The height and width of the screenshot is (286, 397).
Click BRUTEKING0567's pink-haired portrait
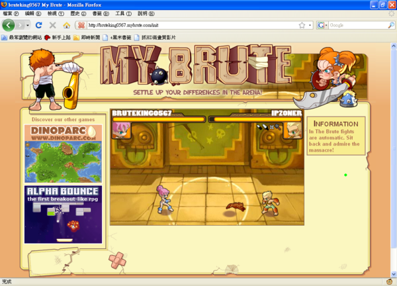pyautogui.click(x=121, y=130)
